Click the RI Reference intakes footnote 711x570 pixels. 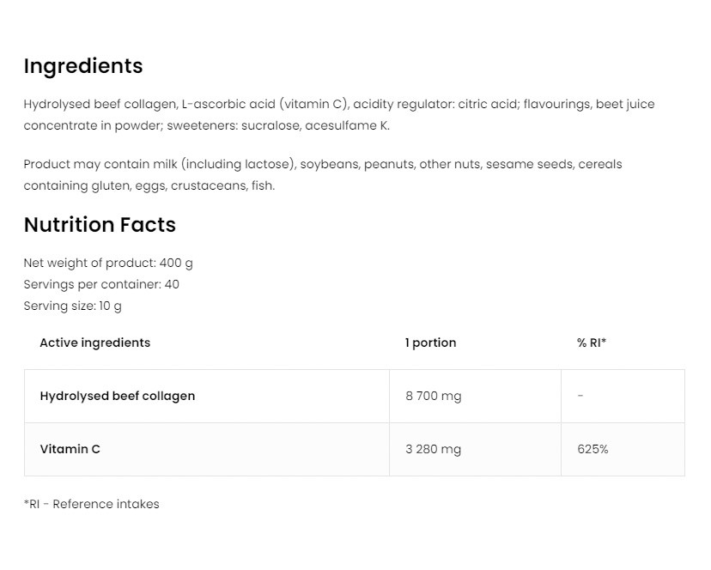92,504
